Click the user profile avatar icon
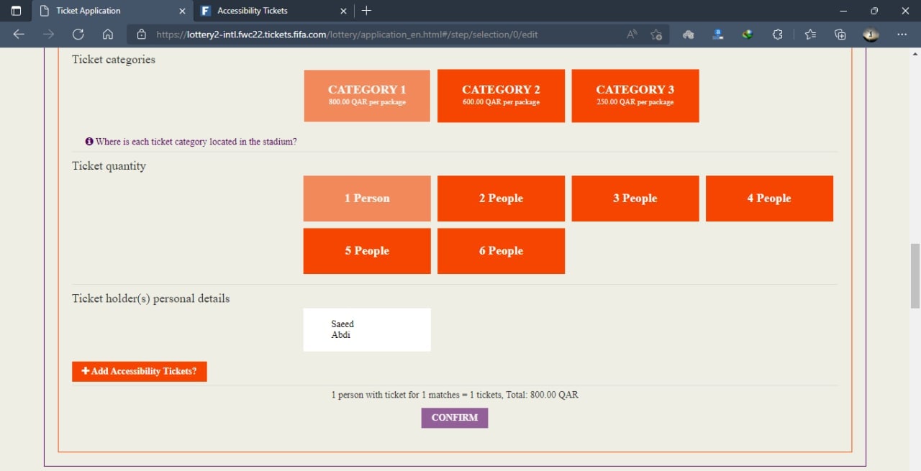Screen dimensions: 921x471 [x=871, y=34]
